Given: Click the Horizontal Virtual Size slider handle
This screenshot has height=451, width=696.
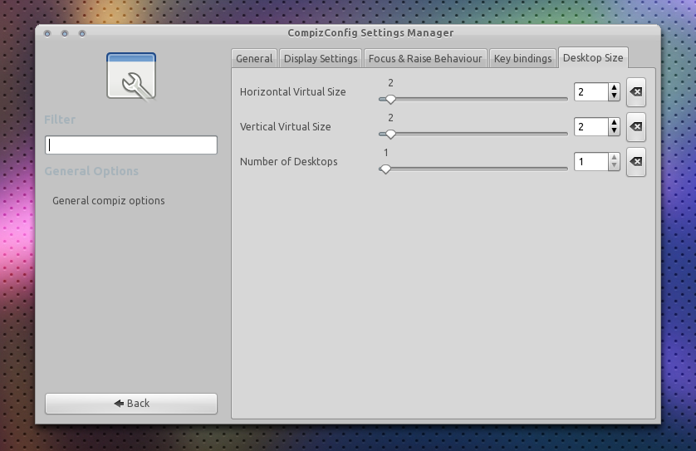Looking at the screenshot, I should coord(390,100).
